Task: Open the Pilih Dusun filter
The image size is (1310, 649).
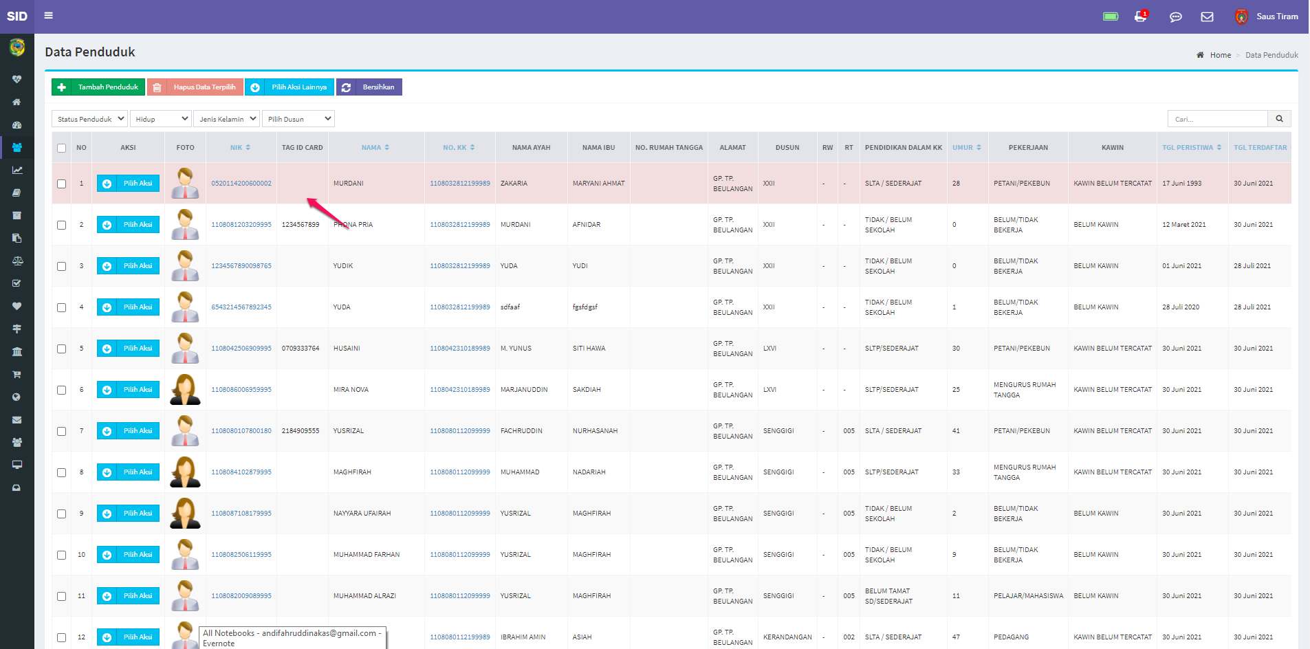Action: pos(298,119)
